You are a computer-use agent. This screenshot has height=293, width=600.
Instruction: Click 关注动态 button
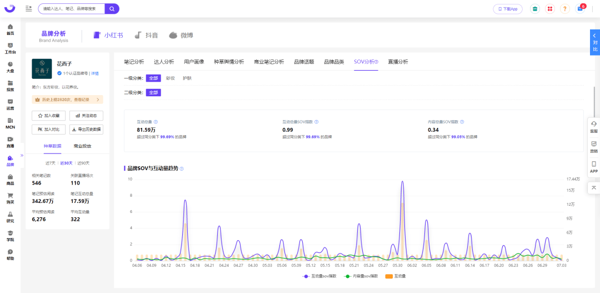[x=86, y=115]
